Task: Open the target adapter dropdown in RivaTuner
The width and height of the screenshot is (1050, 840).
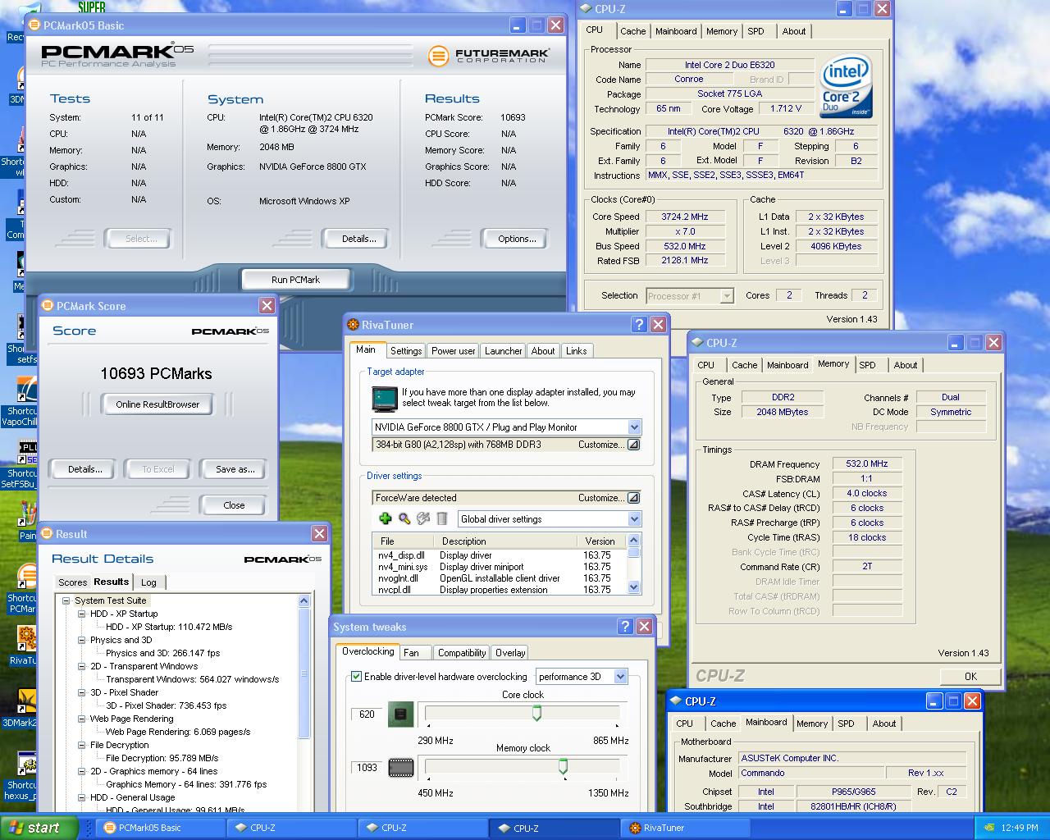Action: click(634, 427)
